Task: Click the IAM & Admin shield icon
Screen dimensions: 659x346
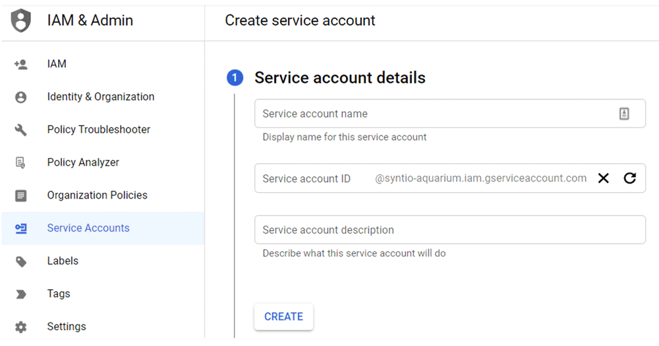Action: click(20, 20)
